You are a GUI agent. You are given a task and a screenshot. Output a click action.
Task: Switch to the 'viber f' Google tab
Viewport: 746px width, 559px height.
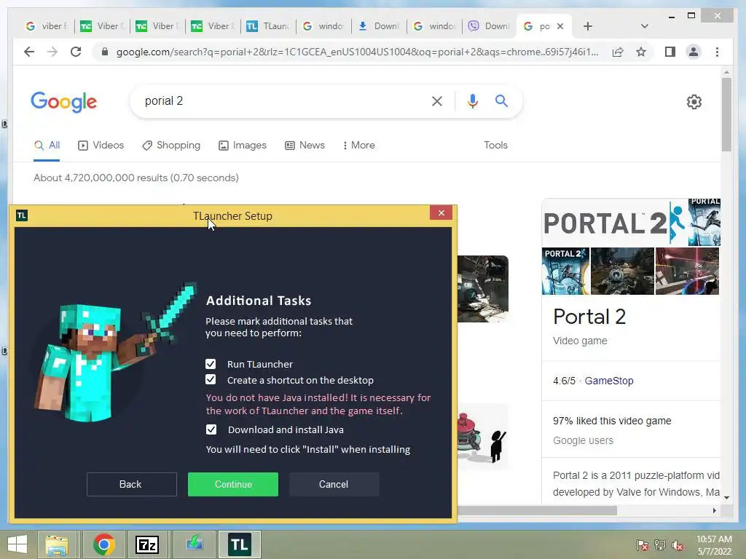[x=47, y=26]
